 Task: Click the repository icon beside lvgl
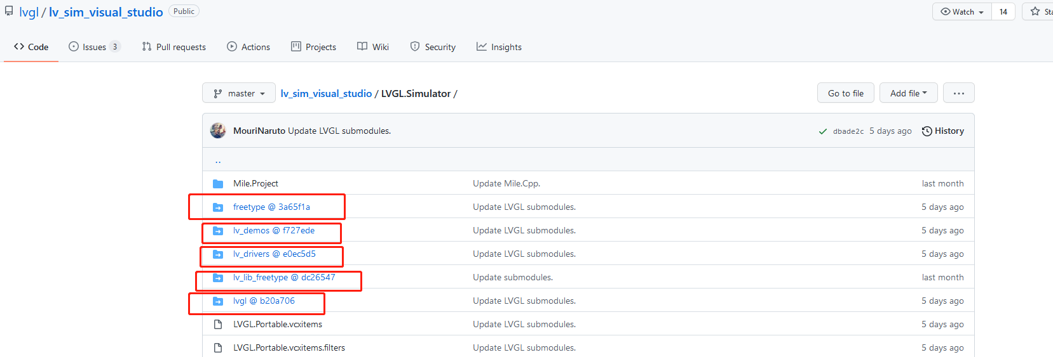[x=9, y=11]
